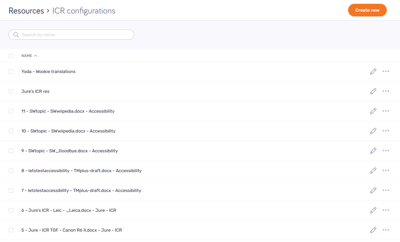The height and width of the screenshot is (242, 400).
Task: Select the pencil edit icon for "Yoda - Wookie translations"
Action: point(373,71)
